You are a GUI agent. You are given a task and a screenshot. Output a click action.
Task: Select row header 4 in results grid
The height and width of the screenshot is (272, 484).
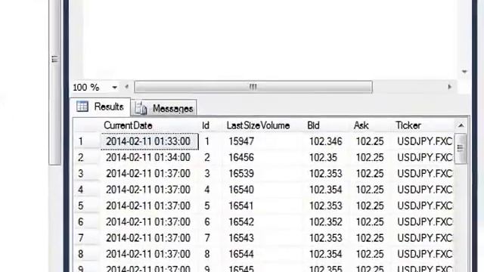coord(87,190)
